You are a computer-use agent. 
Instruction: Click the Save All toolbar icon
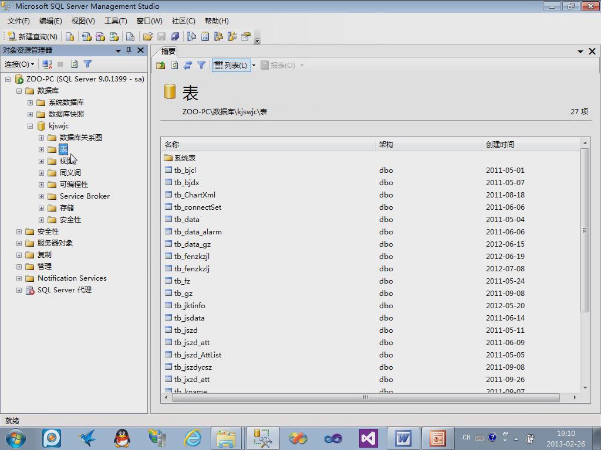coord(175,36)
